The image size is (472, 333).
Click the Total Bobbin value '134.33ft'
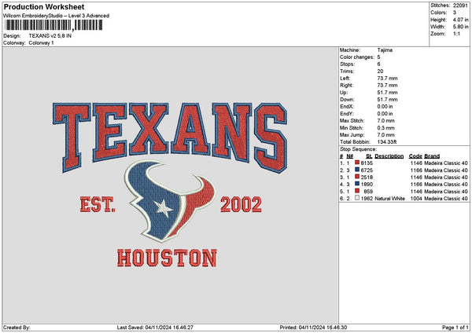(x=387, y=142)
